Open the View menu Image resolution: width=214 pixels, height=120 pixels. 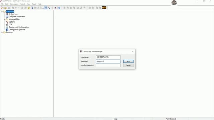tap(28, 4)
